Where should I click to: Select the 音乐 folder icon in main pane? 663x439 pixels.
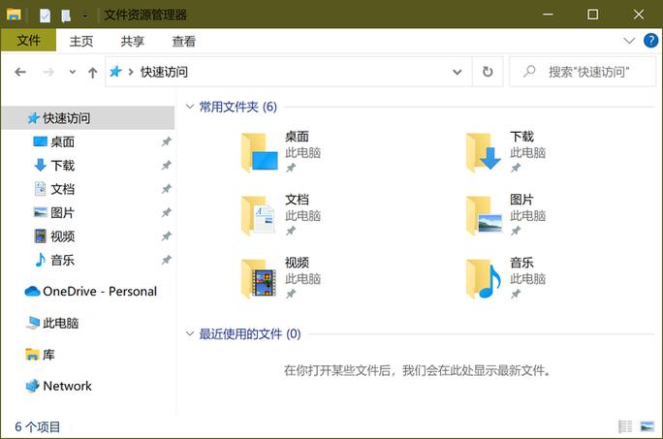[x=484, y=278]
